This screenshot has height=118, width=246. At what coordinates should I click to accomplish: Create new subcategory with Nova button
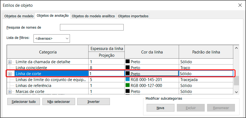click(160, 108)
